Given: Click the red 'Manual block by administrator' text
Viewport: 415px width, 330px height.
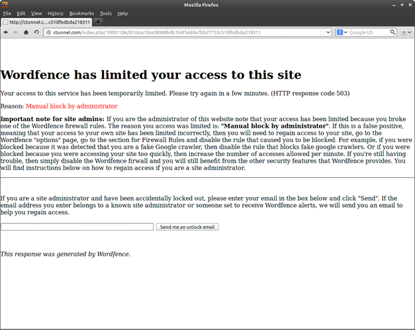Looking at the screenshot, I should [x=71, y=106].
